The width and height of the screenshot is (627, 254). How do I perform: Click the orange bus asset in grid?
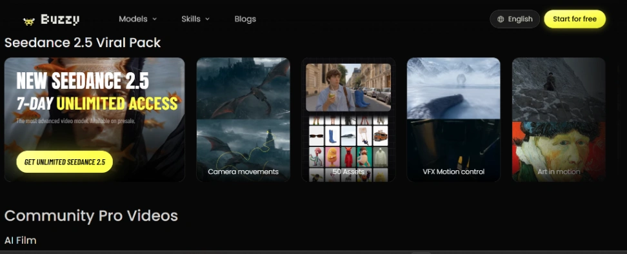[381, 136]
